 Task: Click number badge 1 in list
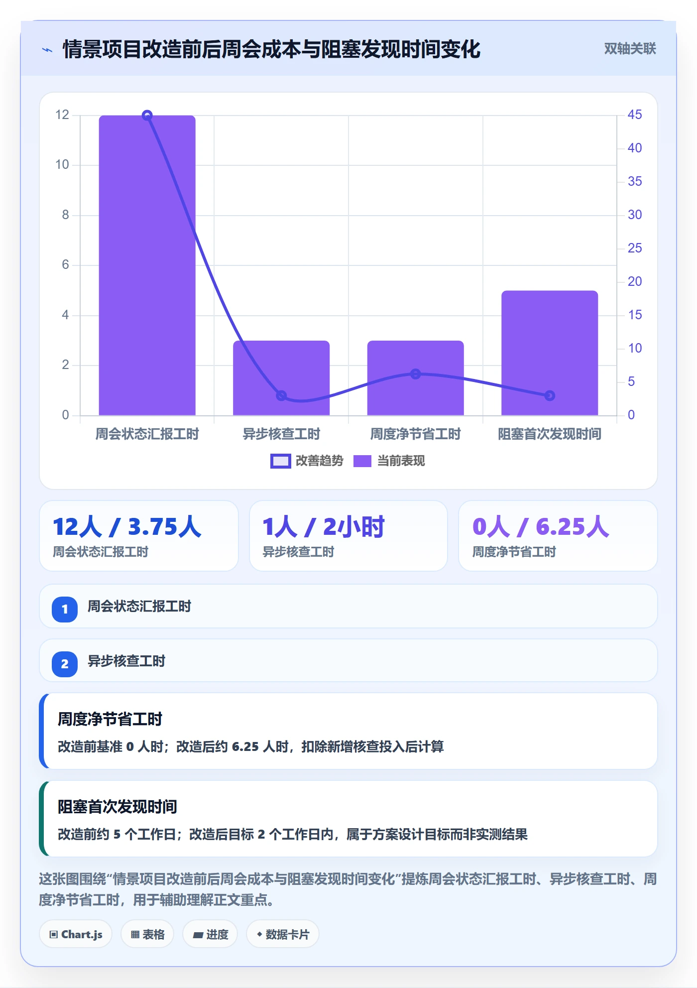tap(65, 609)
